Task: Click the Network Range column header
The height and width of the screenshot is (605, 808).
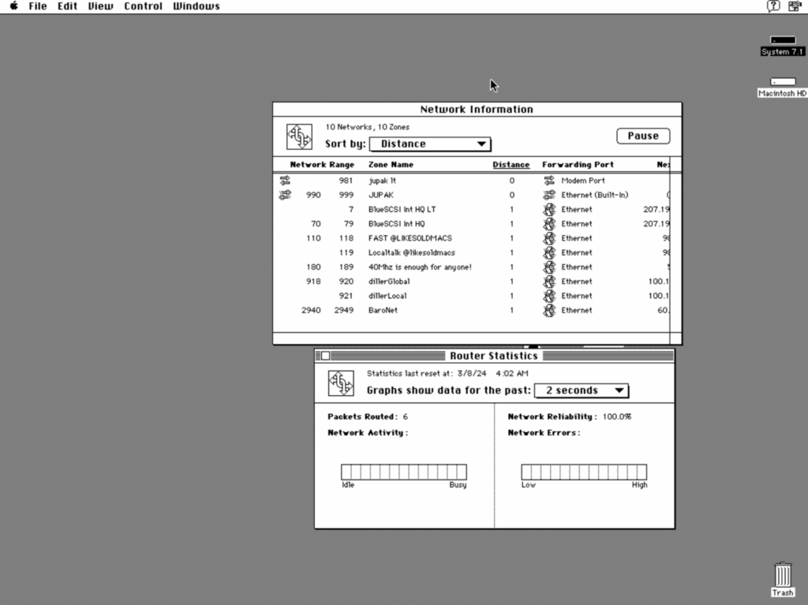Action: [322, 164]
